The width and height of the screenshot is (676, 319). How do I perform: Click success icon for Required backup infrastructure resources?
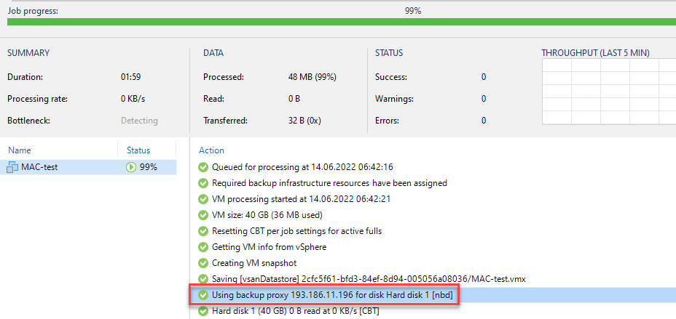click(x=203, y=183)
